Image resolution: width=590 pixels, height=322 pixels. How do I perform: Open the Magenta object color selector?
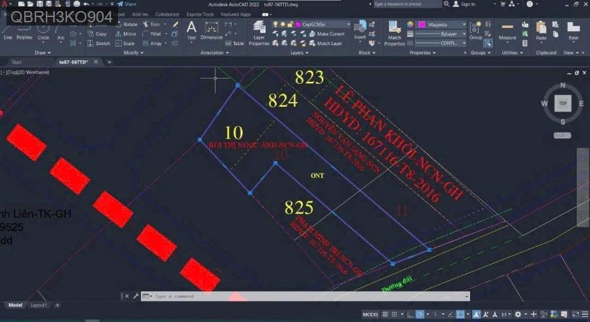point(444,24)
